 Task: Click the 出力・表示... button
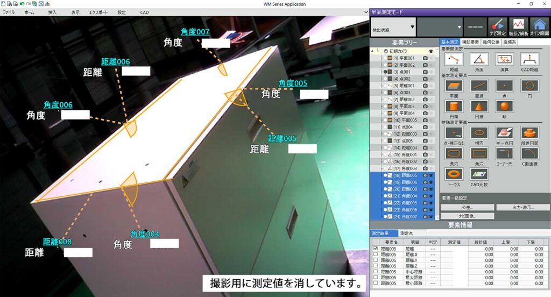[522, 207]
